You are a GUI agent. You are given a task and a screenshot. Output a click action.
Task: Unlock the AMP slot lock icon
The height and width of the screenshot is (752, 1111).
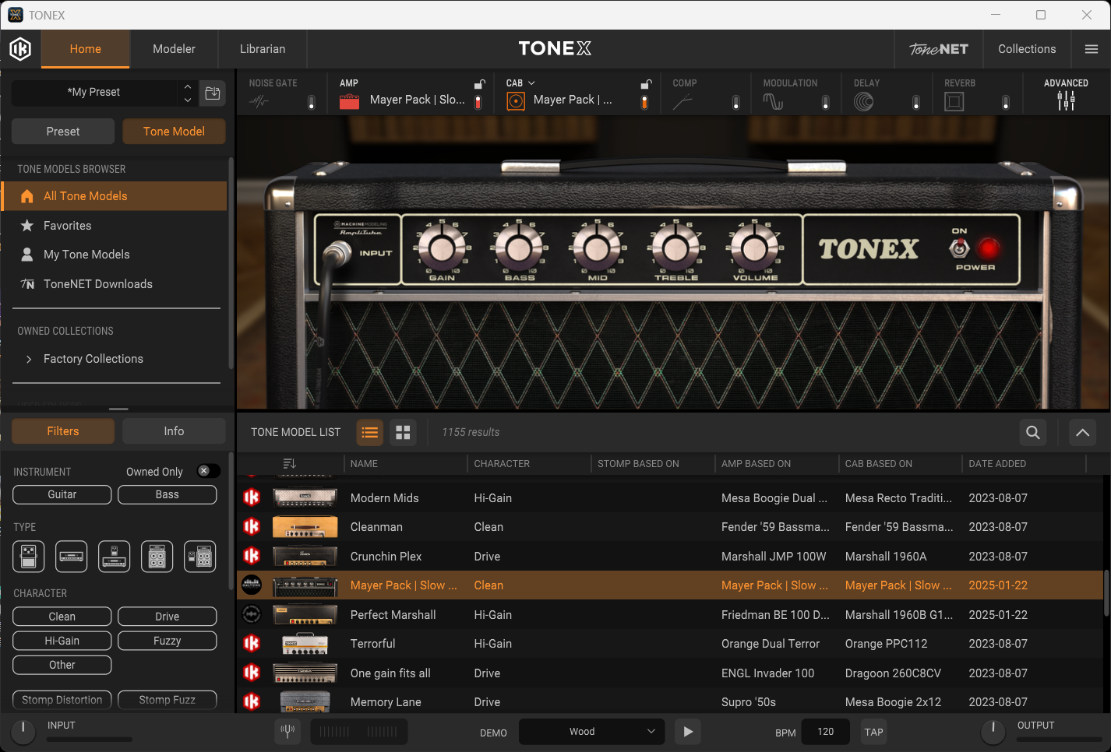pyautogui.click(x=480, y=84)
